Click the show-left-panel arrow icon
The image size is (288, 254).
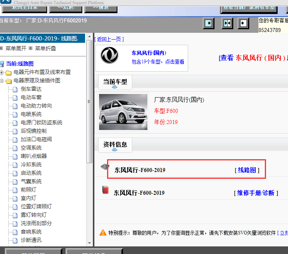pyautogui.click(x=209, y=23)
